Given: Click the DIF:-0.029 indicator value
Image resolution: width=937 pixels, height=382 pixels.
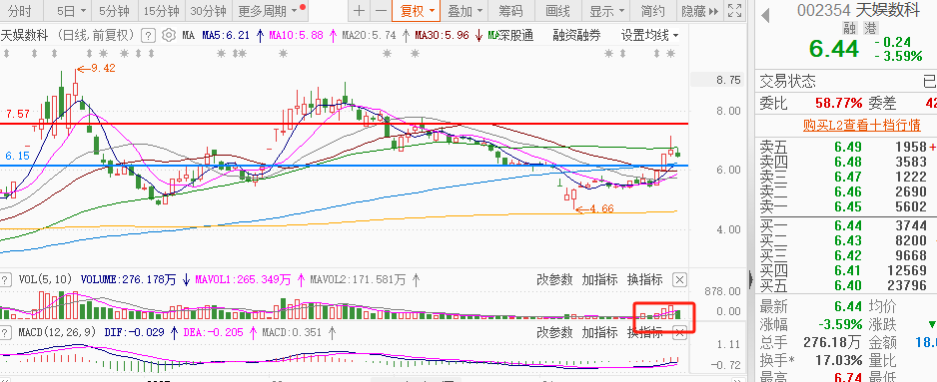Looking at the screenshot, I should point(136,332).
